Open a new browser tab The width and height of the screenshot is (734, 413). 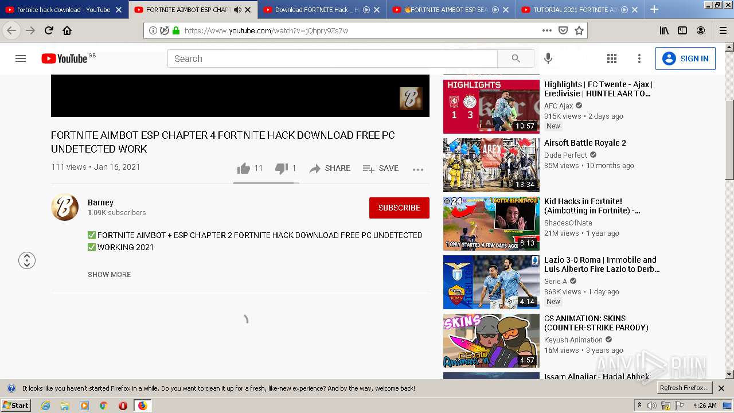(654, 9)
